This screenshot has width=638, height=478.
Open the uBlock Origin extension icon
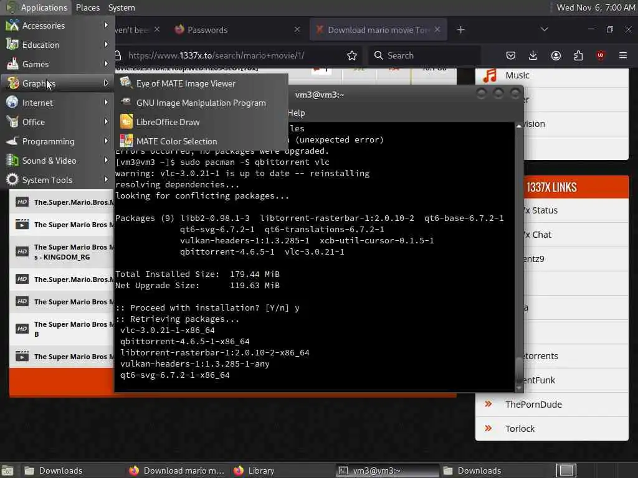(601, 55)
